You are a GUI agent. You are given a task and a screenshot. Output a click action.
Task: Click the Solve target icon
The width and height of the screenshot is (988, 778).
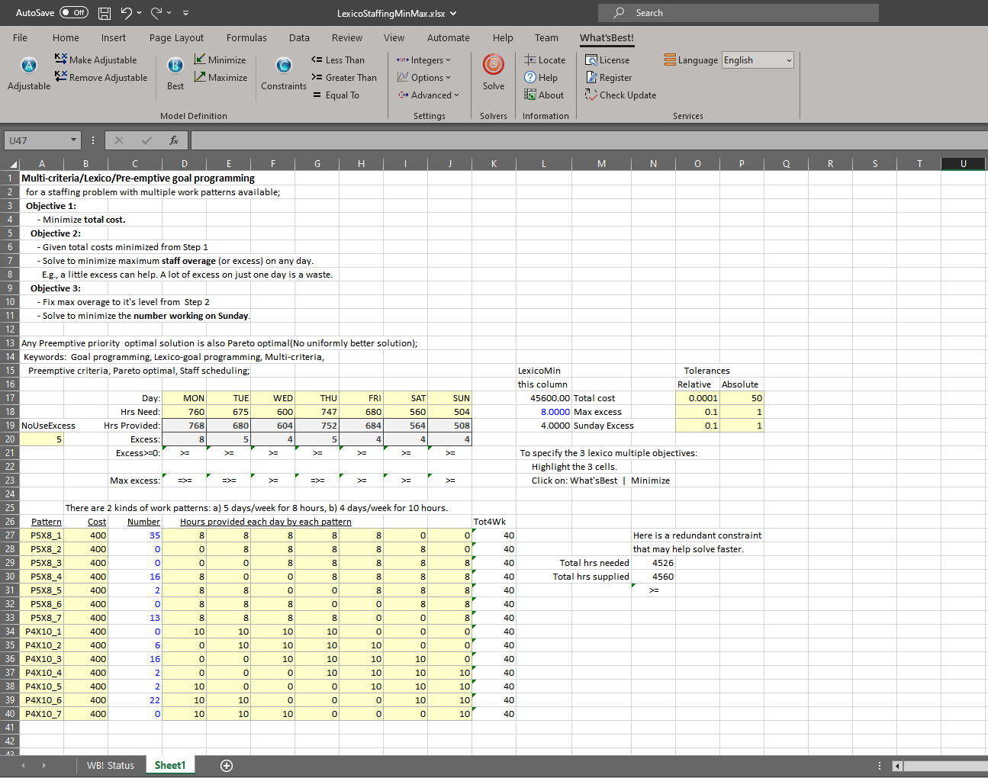(493, 66)
